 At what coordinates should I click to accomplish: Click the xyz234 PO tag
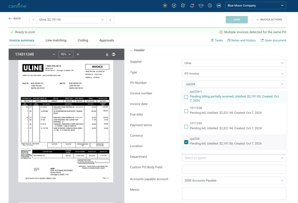click(190, 84)
